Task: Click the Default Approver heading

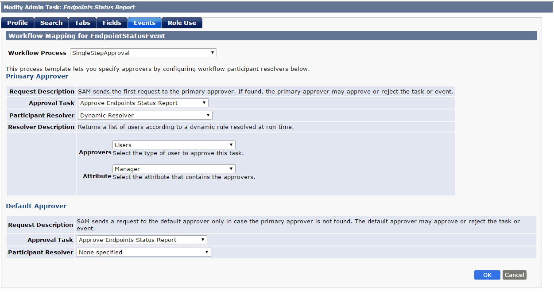Action: click(36, 206)
